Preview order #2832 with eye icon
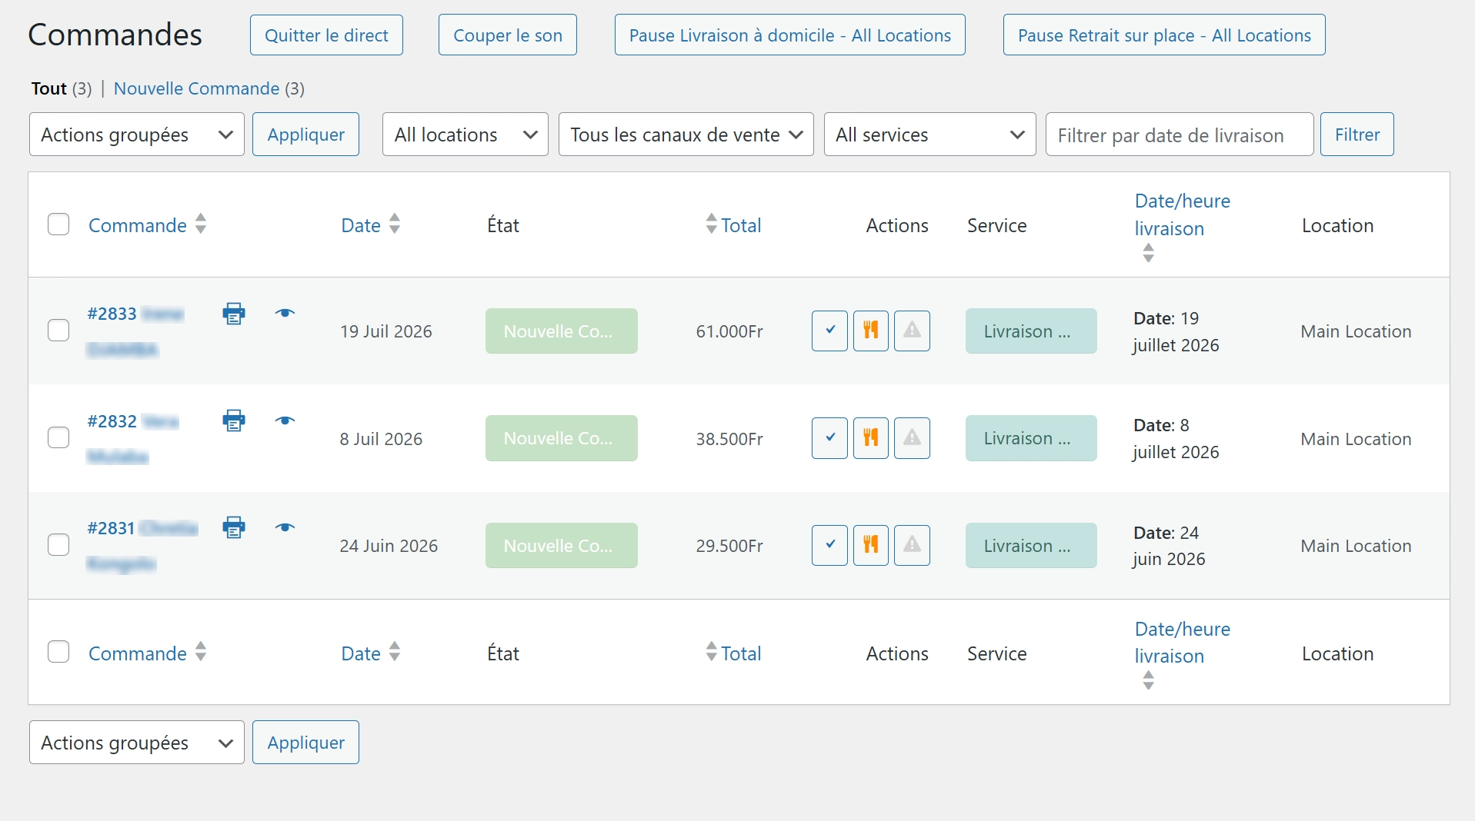This screenshot has width=1475, height=821. coord(285,420)
